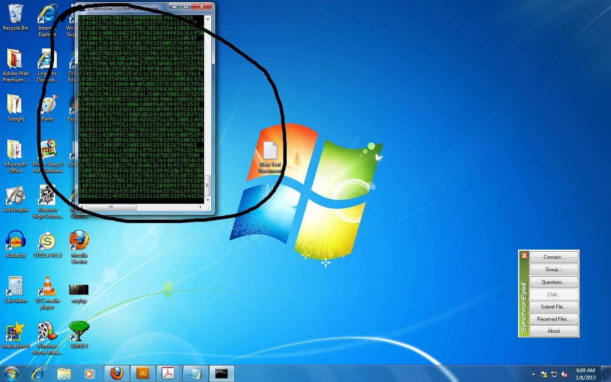Image resolution: width=611 pixels, height=382 pixels.
Task: Click the console scrollbar down arrow
Action: point(208,201)
